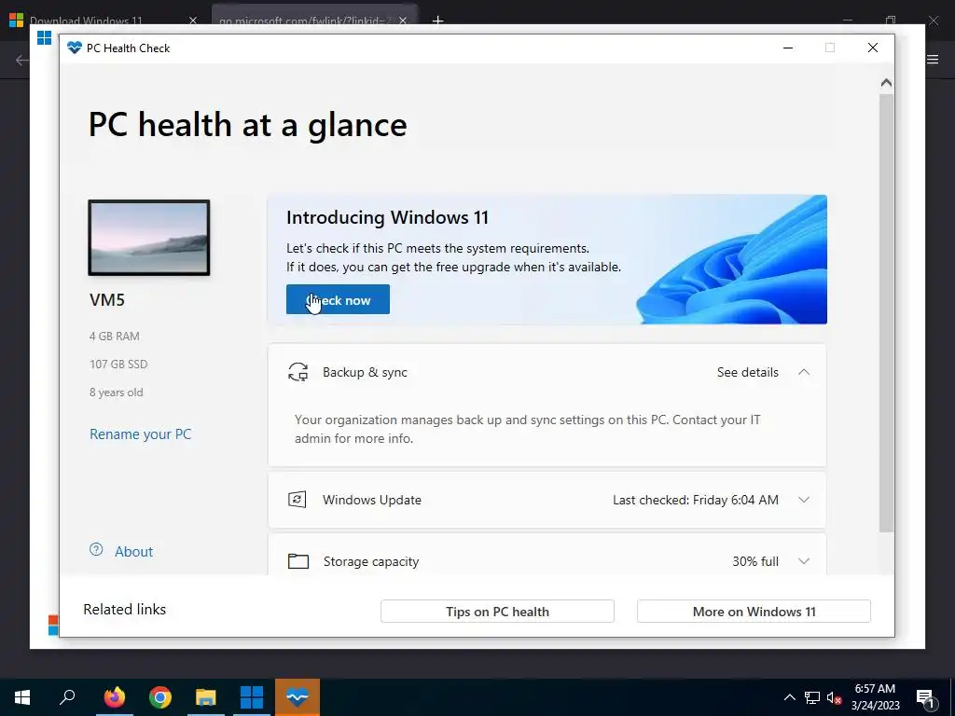Click the Introducing Windows 11 heading

point(387,217)
